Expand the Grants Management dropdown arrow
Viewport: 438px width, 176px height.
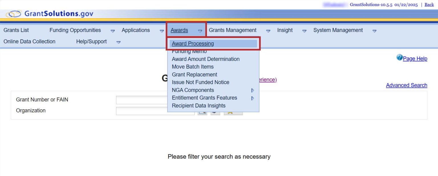click(x=268, y=31)
